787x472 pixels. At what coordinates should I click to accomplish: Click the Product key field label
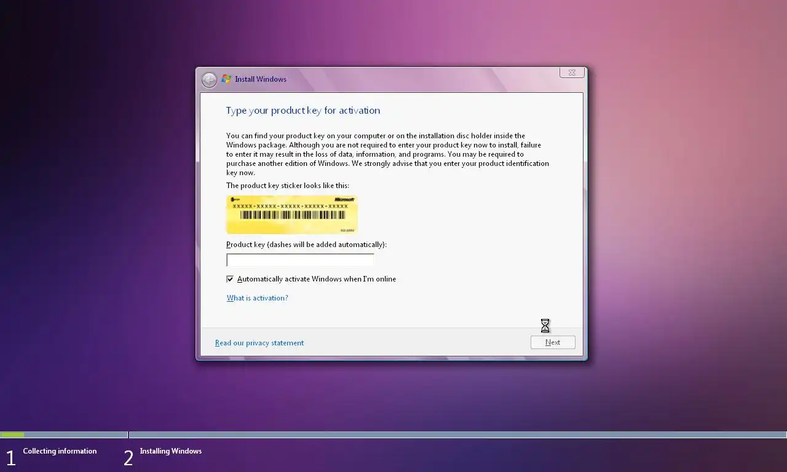point(306,245)
